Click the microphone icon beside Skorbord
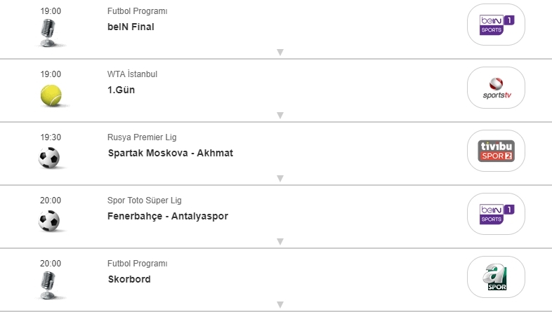552x312 pixels. click(49, 285)
